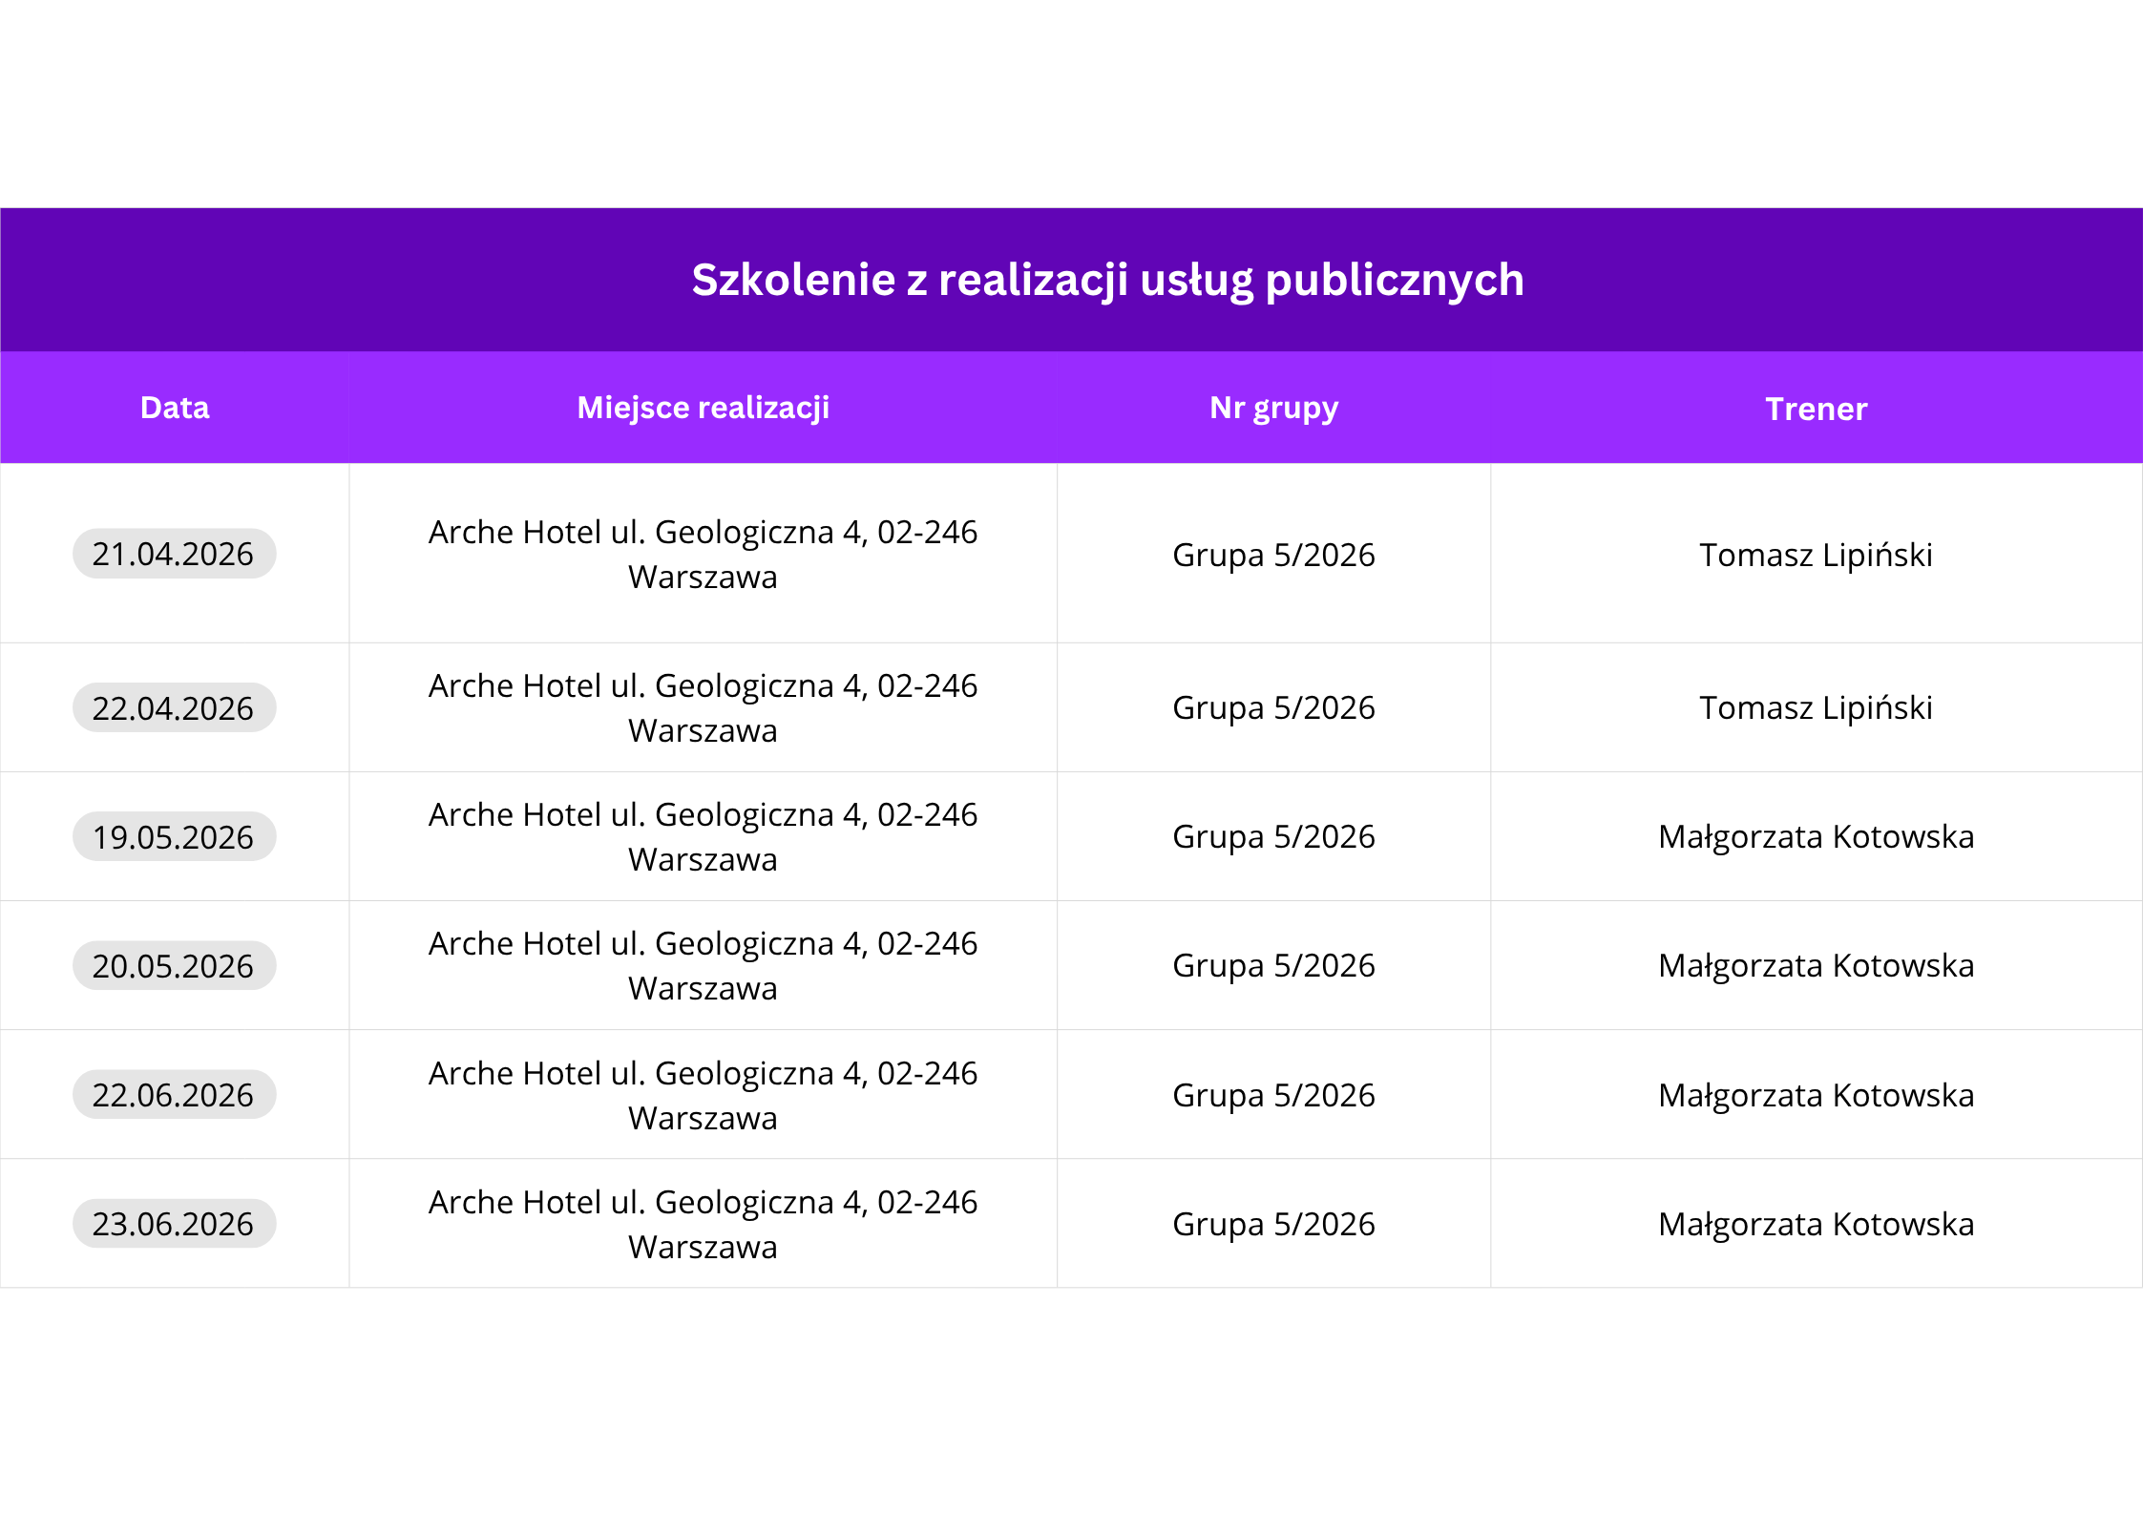Screen dimensions: 2143x1515
Task: Click the Nr grupy column header
Action: [x=1273, y=408]
